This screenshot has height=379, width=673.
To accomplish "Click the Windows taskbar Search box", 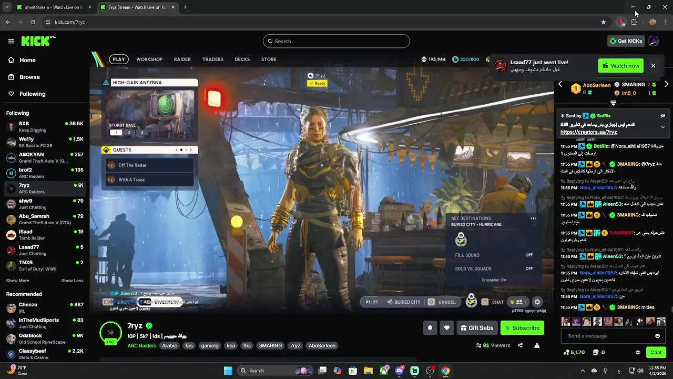I will 276,371.
